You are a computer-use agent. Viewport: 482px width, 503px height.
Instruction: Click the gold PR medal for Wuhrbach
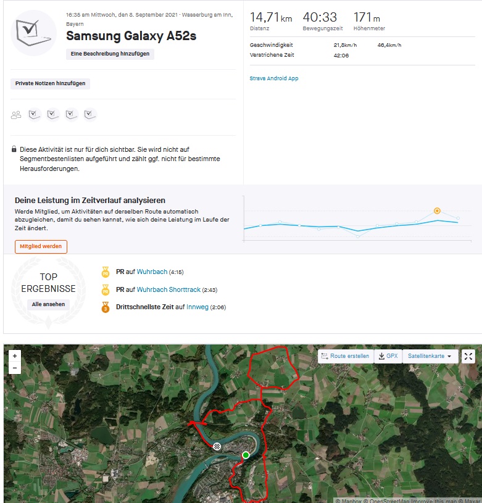[105, 272]
